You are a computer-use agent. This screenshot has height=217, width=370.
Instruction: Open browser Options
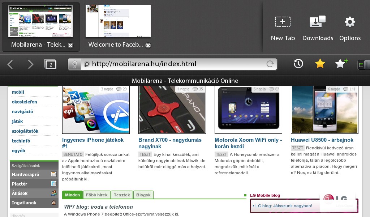(350, 29)
